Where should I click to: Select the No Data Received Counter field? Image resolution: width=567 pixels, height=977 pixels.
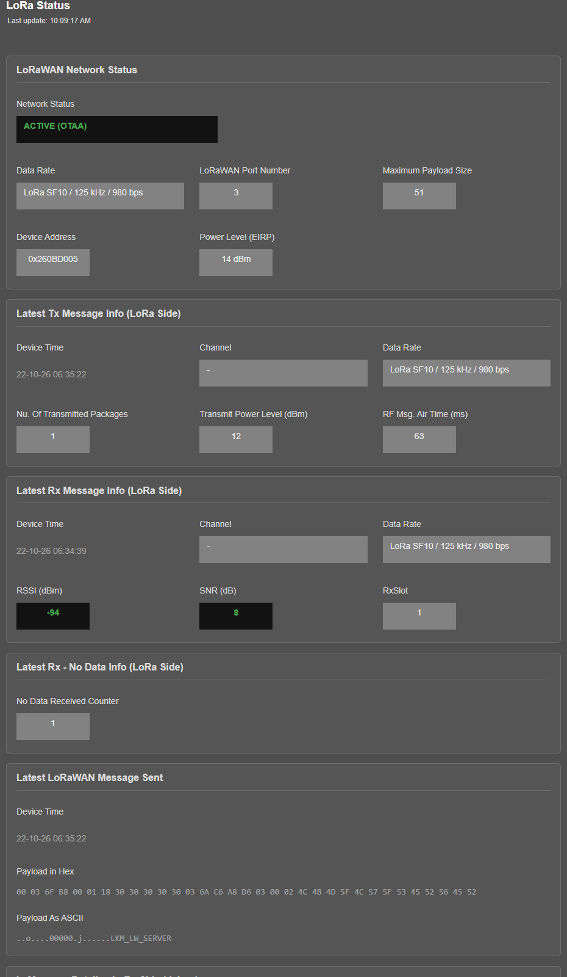[x=53, y=727]
